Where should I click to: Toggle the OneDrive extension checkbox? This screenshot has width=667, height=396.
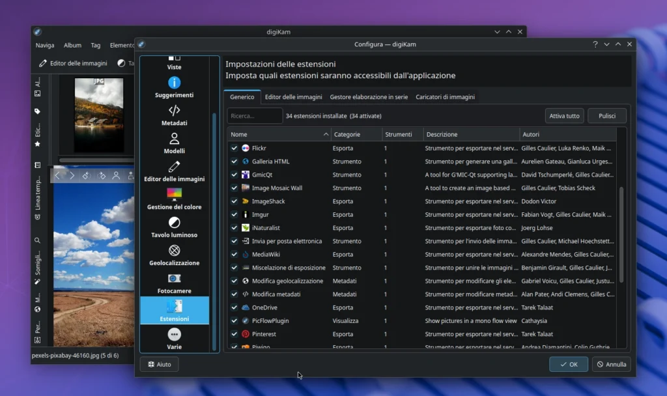tap(233, 307)
